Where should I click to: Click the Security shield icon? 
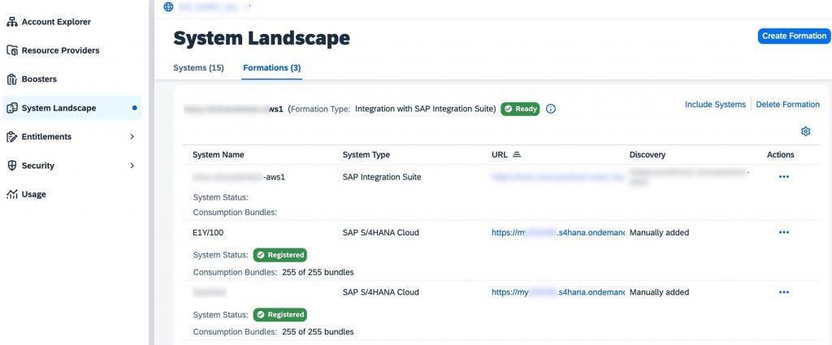11,166
